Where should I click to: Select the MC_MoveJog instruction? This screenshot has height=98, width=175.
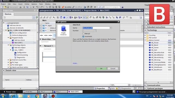(x=156, y=60)
